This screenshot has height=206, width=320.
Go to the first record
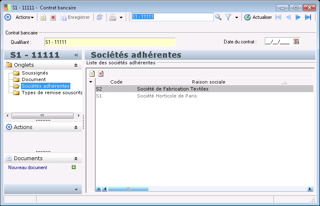(278, 17)
